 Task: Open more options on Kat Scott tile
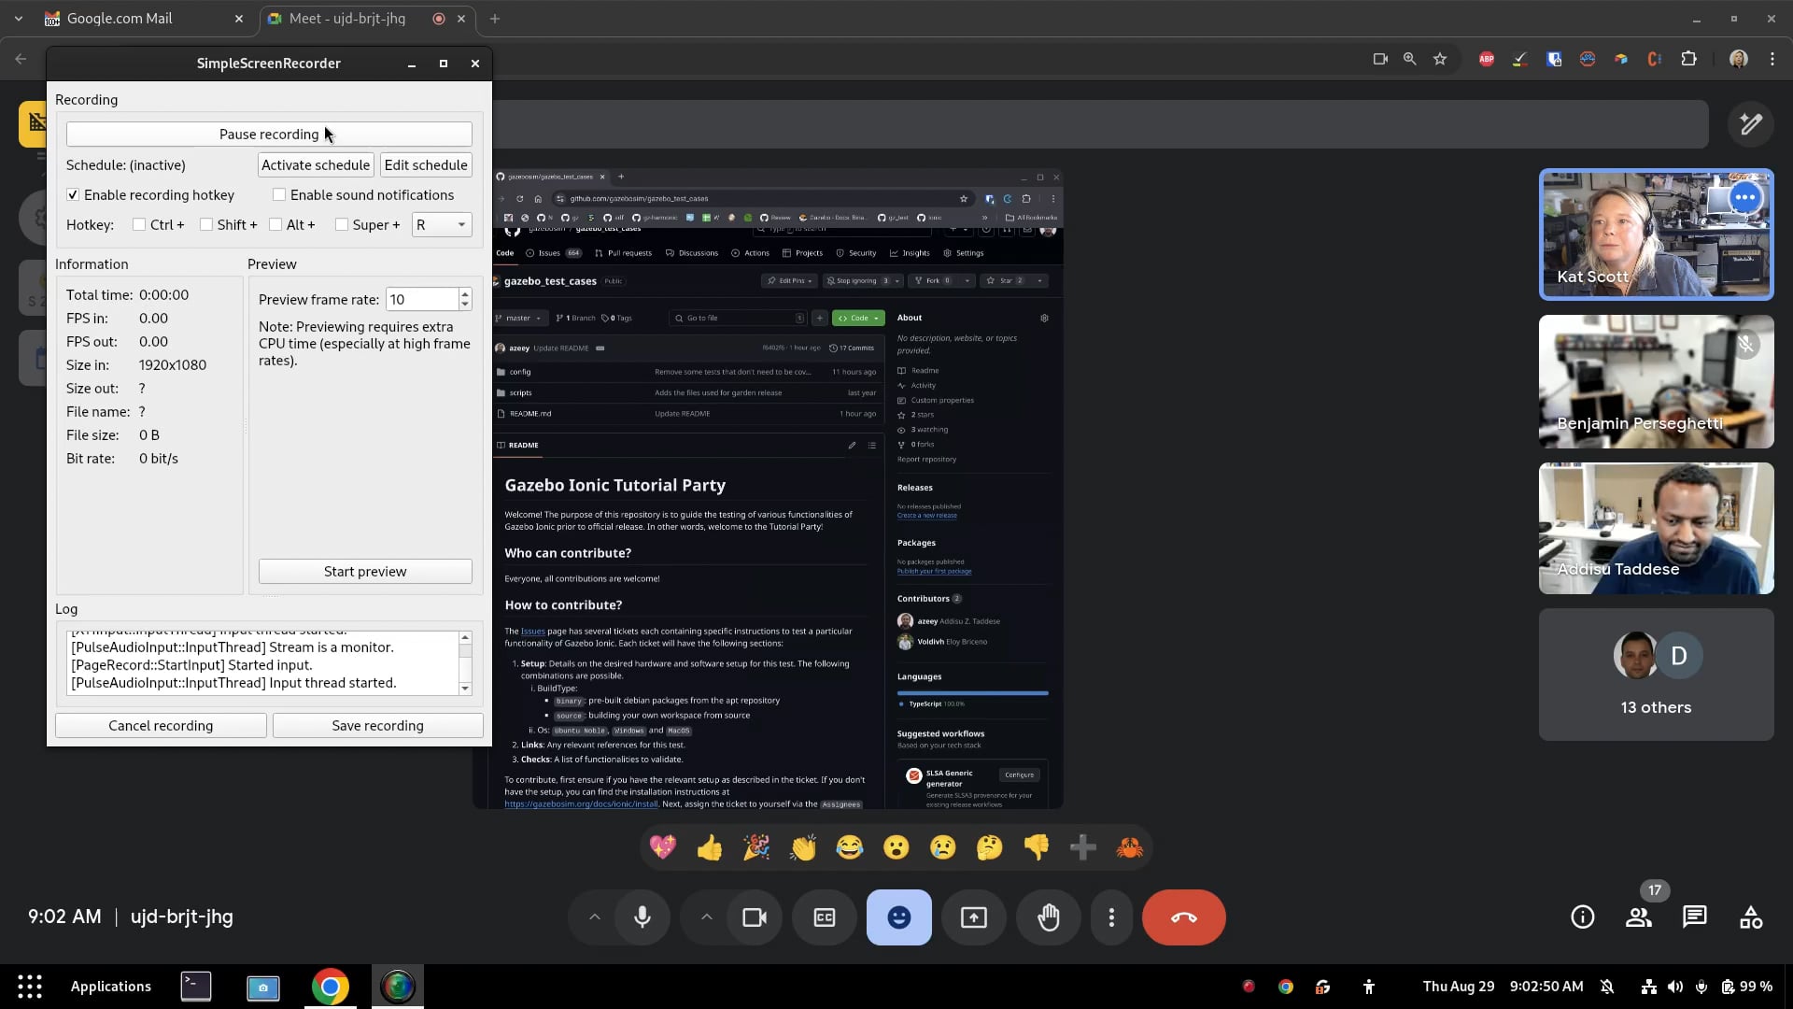pyautogui.click(x=1744, y=198)
